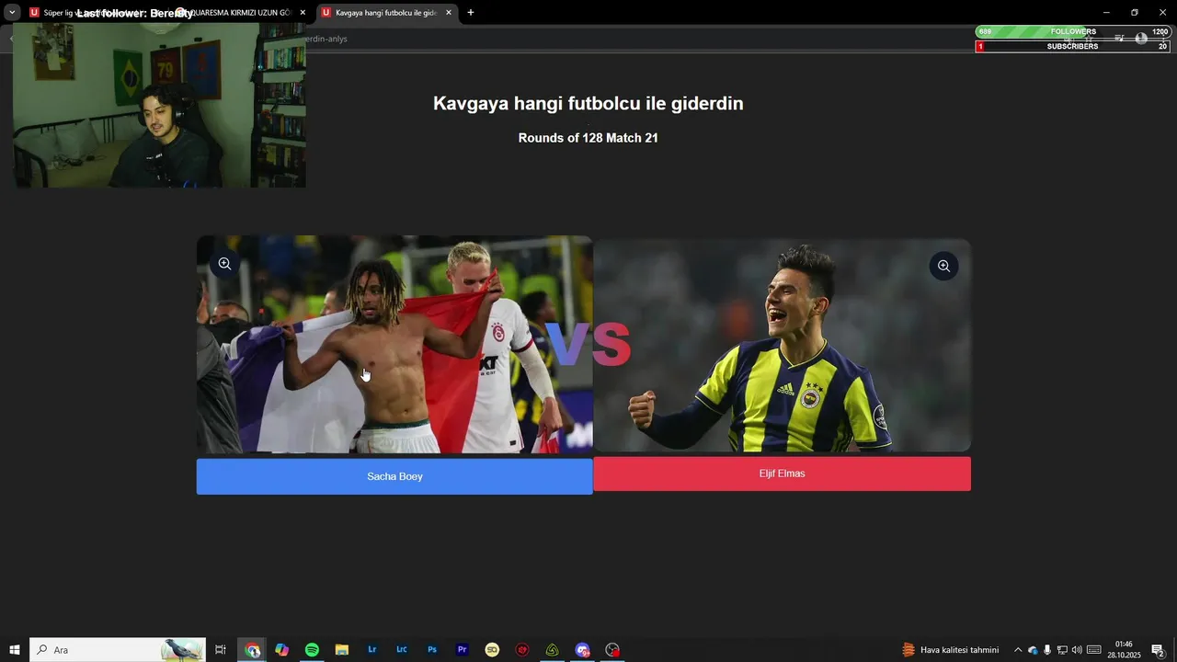Image resolution: width=1177 pixels, height=662 pixels.
Task: Zoom into the Eljif Elmas photo
Action: [x=943, y=266]
